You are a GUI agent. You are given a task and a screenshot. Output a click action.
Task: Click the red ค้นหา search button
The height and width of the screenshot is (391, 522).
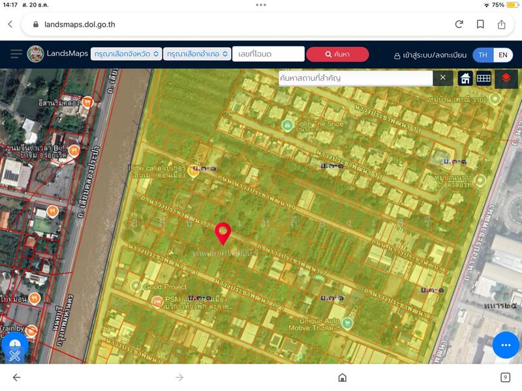[337, 54]
